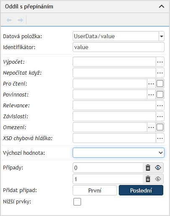
Task: Open the Výpočet expression editor ellipsis
Action: pos(160,62)
